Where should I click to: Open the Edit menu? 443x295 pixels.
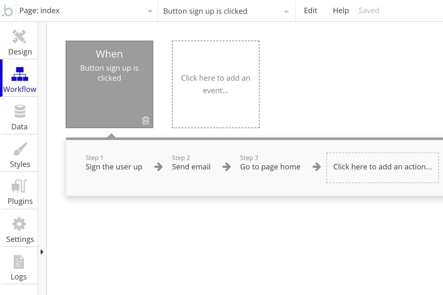[x=310, y=11]
